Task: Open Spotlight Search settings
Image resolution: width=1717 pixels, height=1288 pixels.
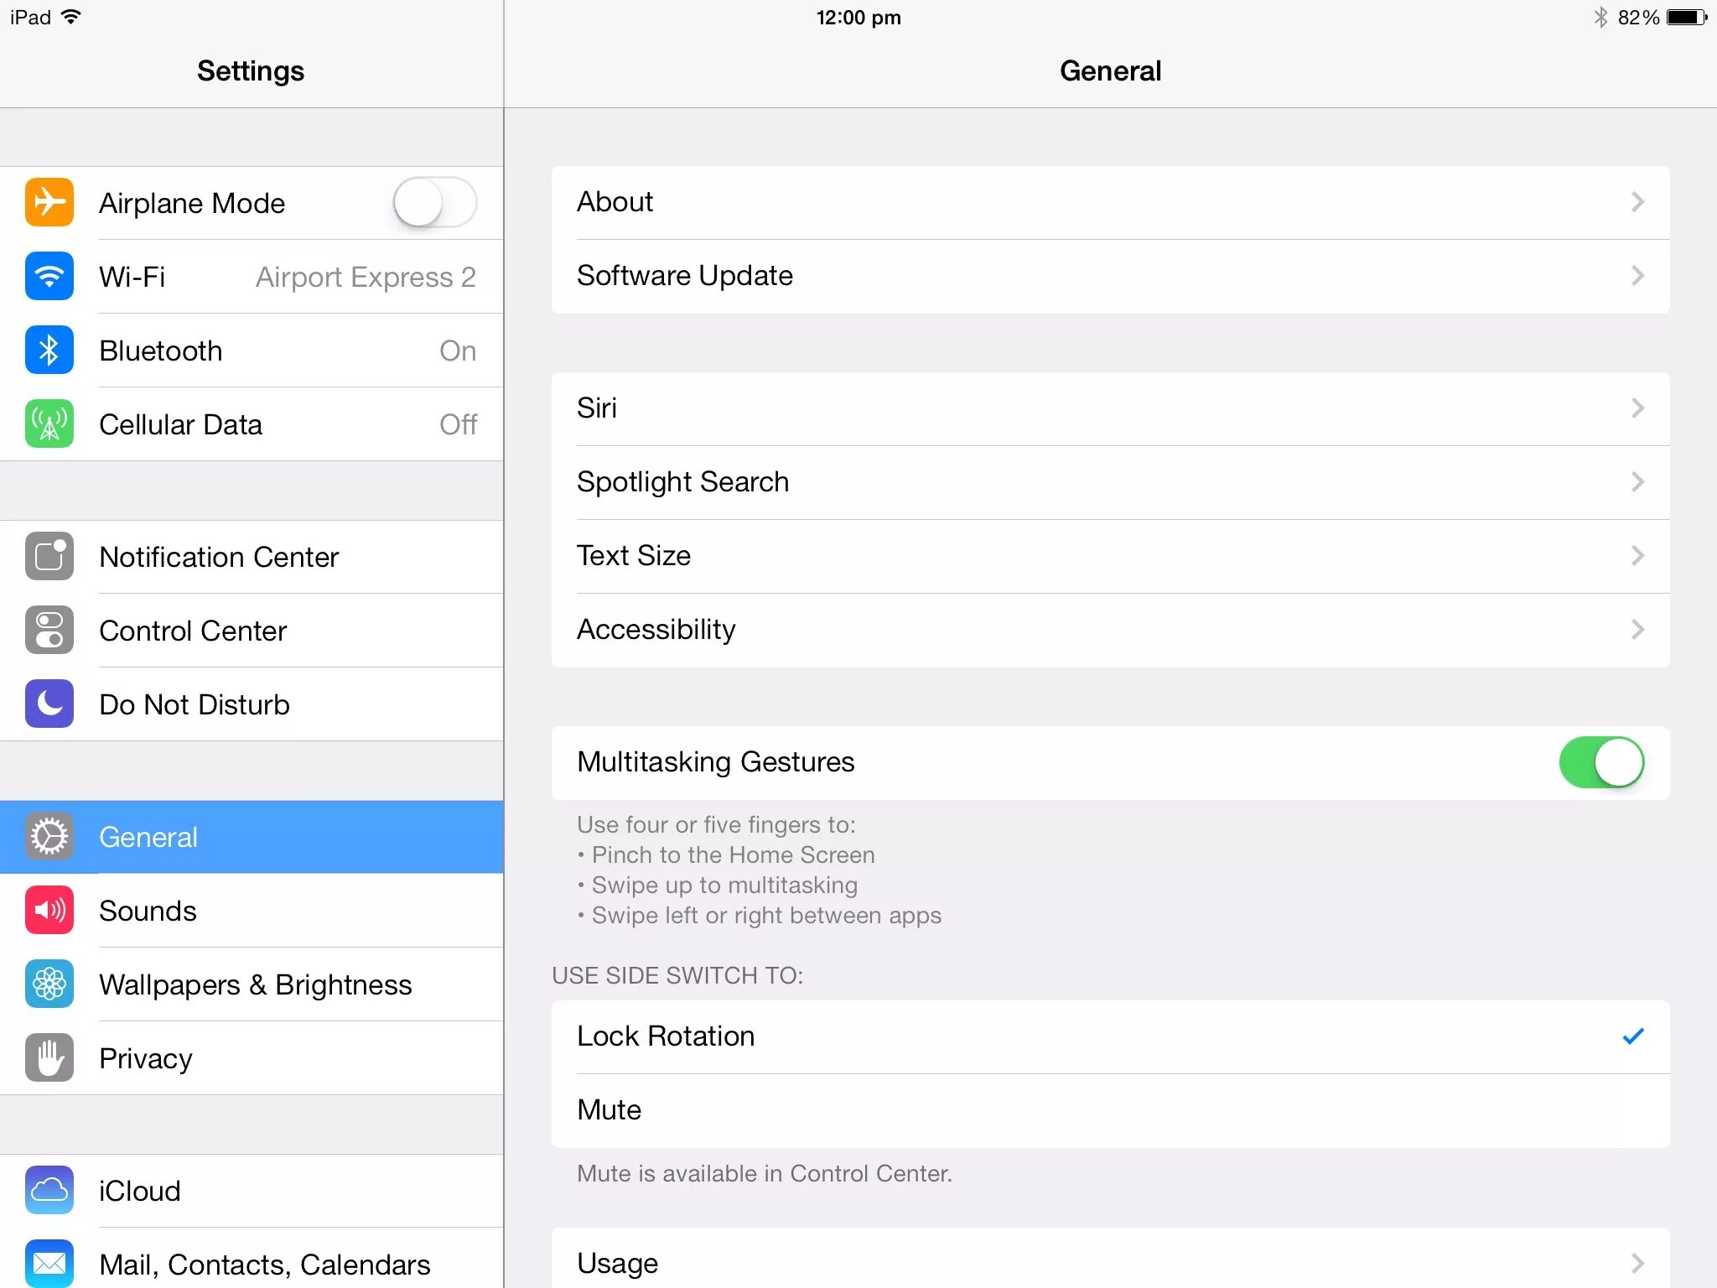Action: (1108, 480)
